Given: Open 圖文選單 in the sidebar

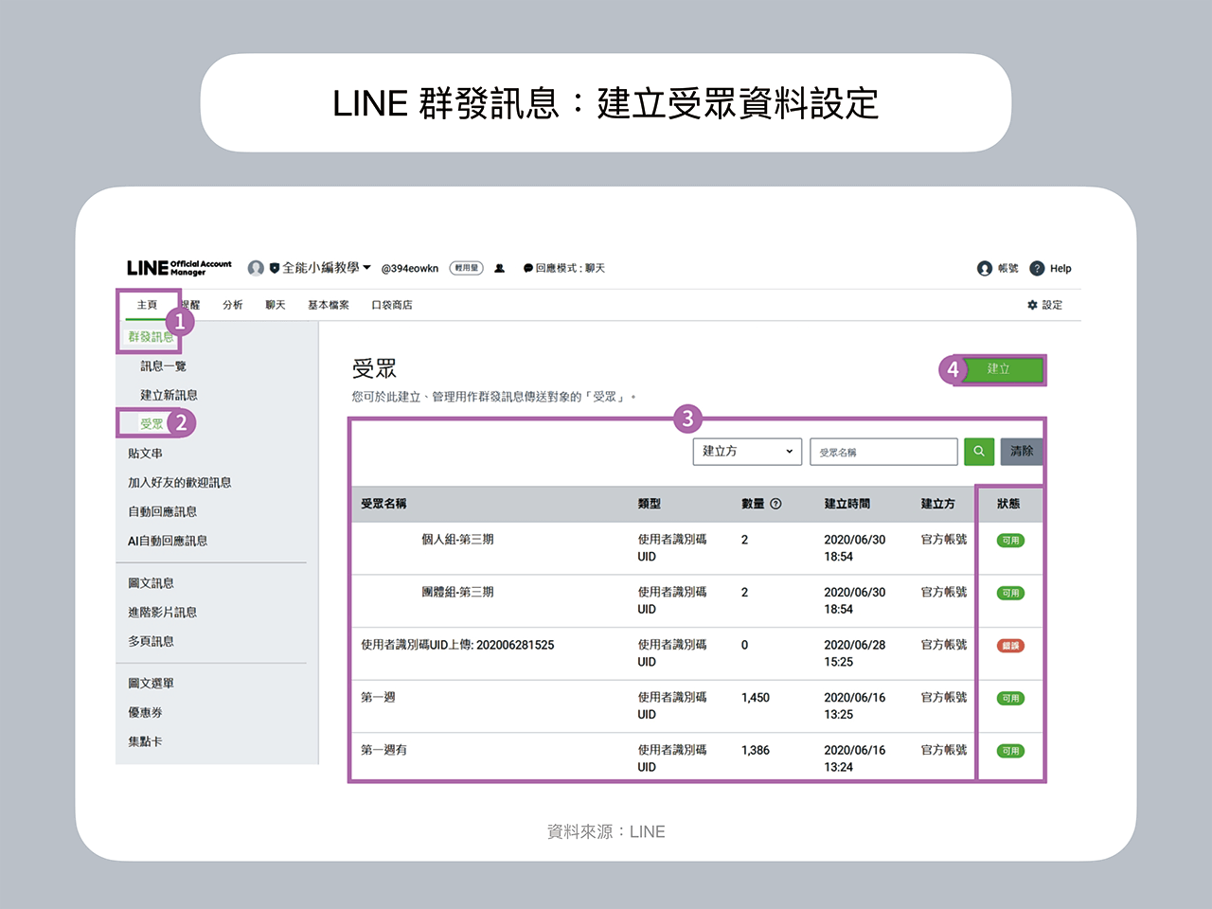Looking at the screenshot, I should pyautogui.click(x=151, y=684).
